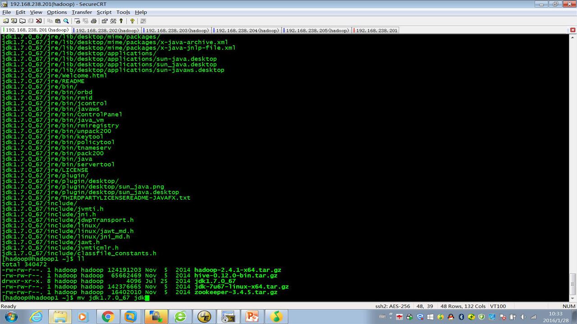The height and width of the screenshot is (324, 577).
Task: Open Global Options crossed-tools icon
Action: click(113, 21)
